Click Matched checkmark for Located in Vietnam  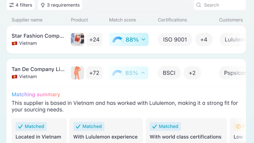point(20,126)
